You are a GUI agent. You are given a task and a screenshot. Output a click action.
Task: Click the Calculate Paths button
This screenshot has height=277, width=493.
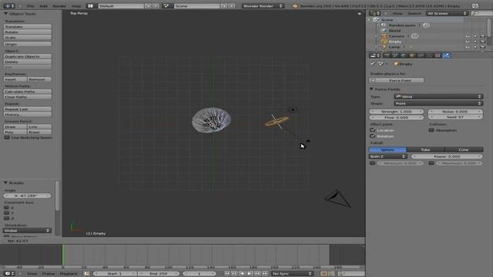tap(28, 92)
